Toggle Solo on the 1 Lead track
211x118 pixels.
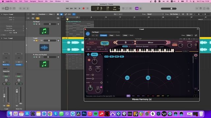[x=37, y=41]
